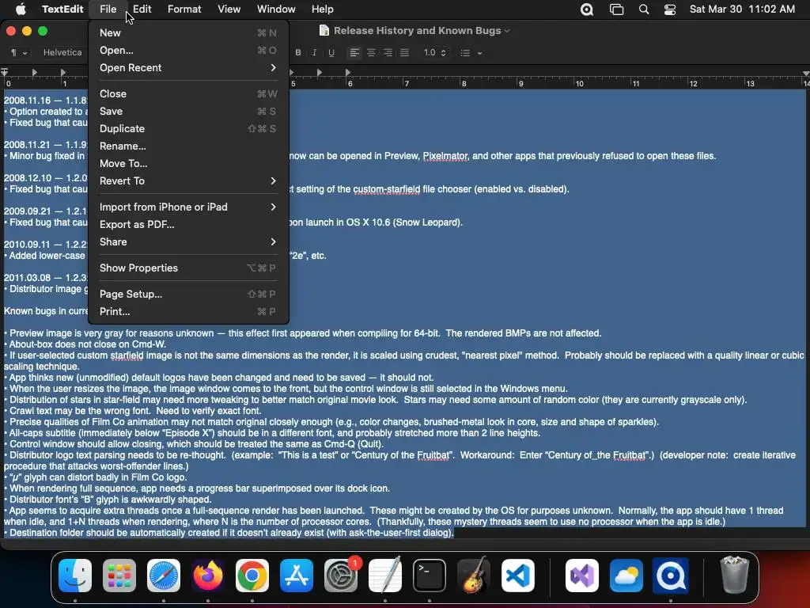Expand Open Recent submenu
The image size is (810, 608).
pyautogui.click(x=188, y=68)
